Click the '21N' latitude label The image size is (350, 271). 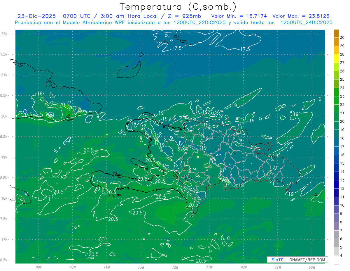tap(5, 75)
